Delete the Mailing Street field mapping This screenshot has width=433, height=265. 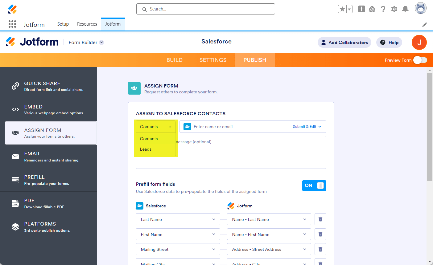tap(320, 249)
